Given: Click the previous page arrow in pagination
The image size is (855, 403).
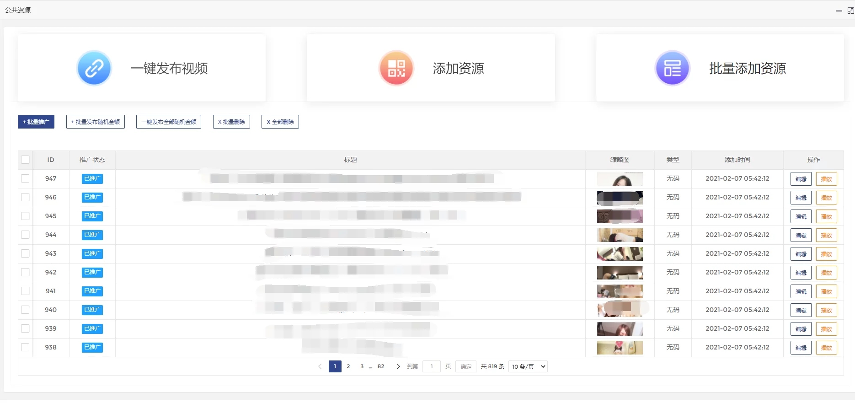Looking at the screenshot, I should tap(320, 366).
